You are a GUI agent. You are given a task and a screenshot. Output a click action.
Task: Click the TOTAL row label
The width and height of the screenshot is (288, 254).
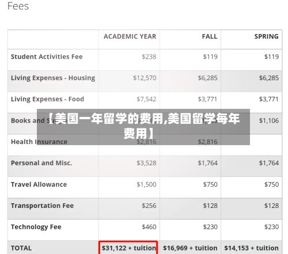[21, 248]
